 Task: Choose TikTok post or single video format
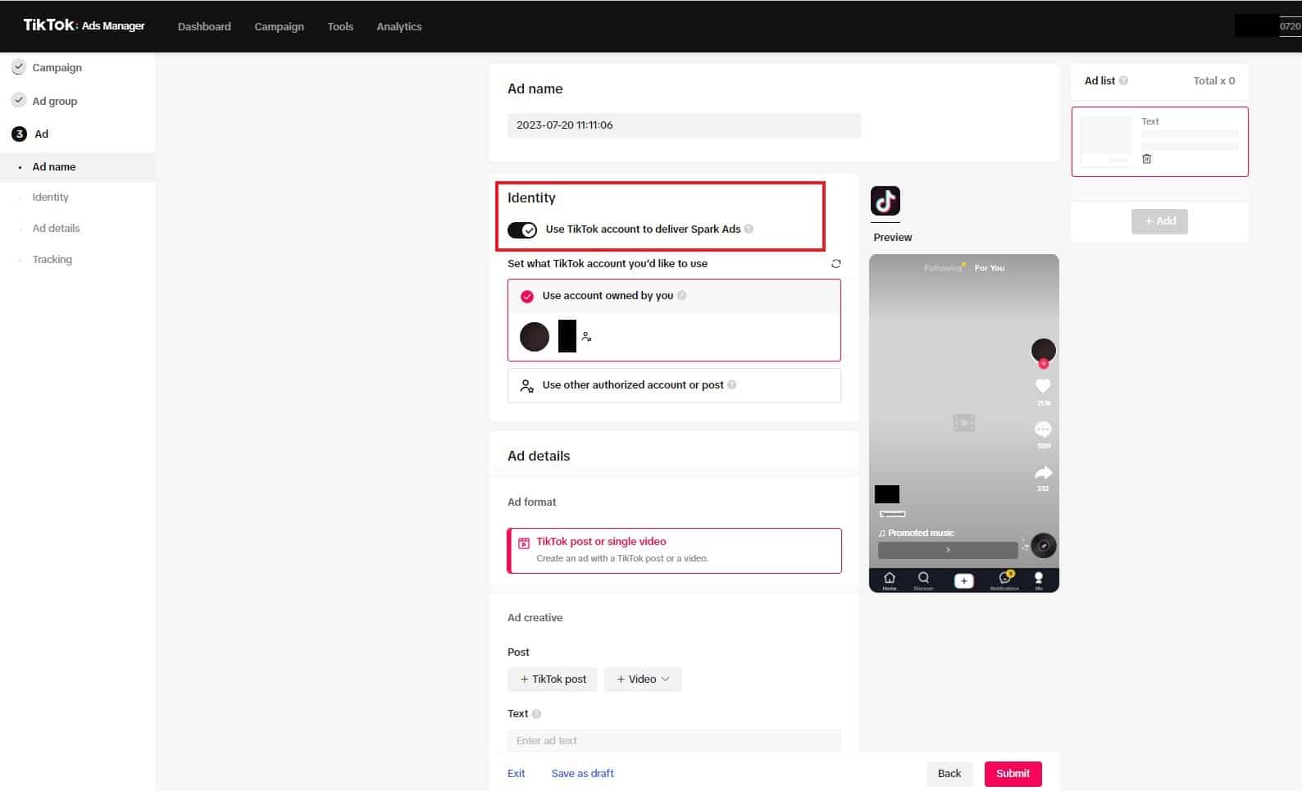point(674,550)
